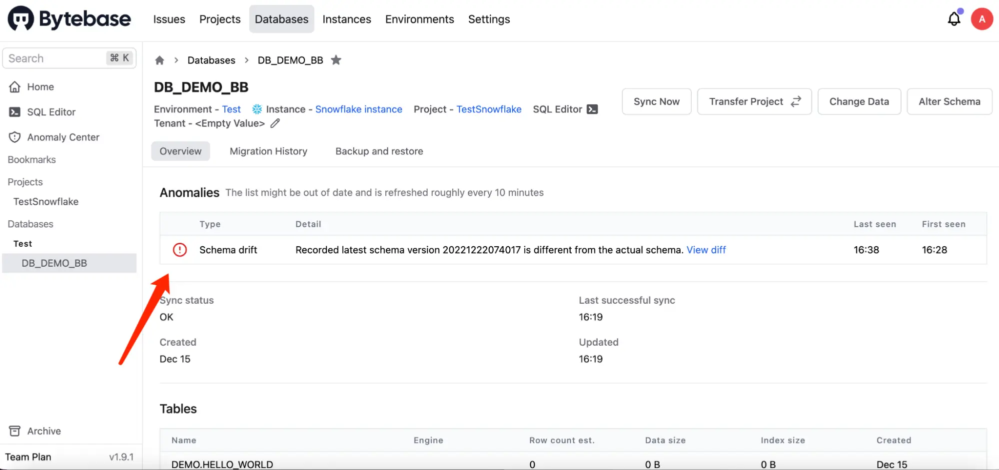999x470 pixels.
Task: Switch to the Overview tab
Action: coord(180,151)
